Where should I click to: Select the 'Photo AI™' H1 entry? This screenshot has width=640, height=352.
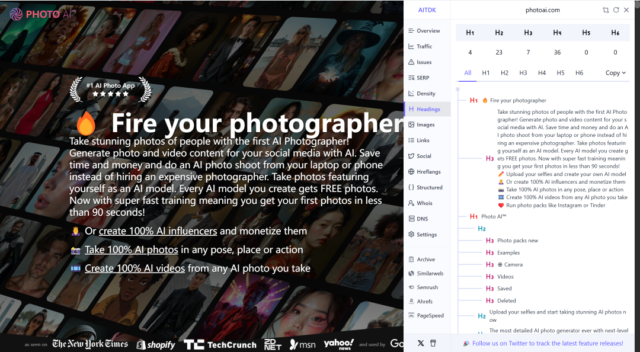click(494, 216)
